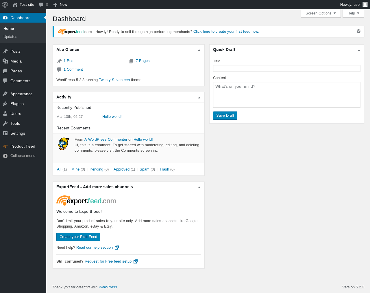
Task: Expand the Help dropdown tab
Action: point(353,13)
